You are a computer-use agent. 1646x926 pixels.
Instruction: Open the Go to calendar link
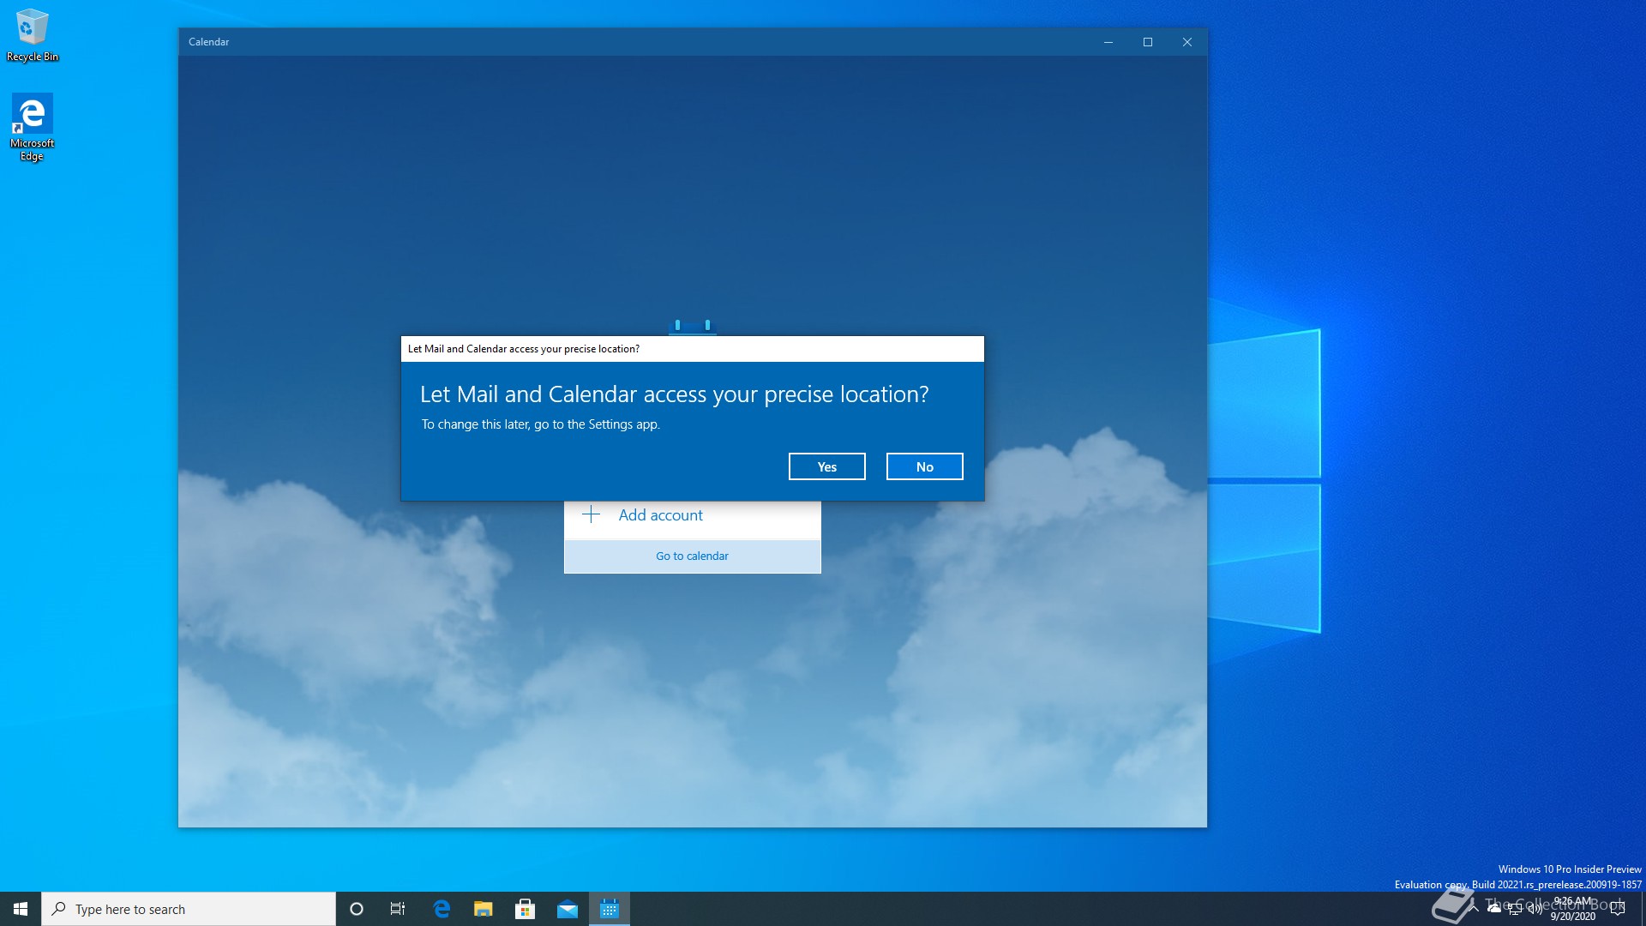click(x=692, y=556)
